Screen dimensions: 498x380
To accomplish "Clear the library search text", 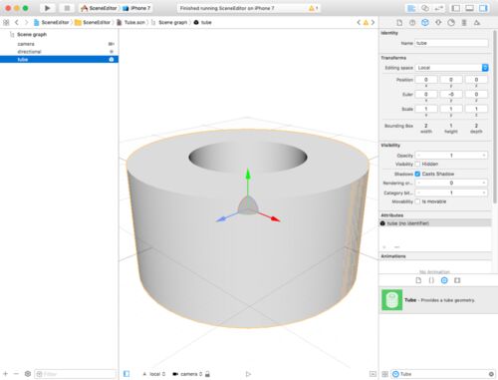I will (491, 374).
